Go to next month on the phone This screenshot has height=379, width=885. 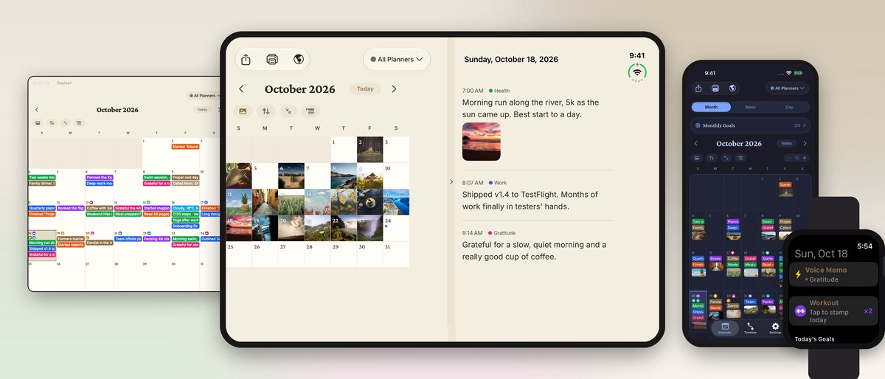(805, 144)
